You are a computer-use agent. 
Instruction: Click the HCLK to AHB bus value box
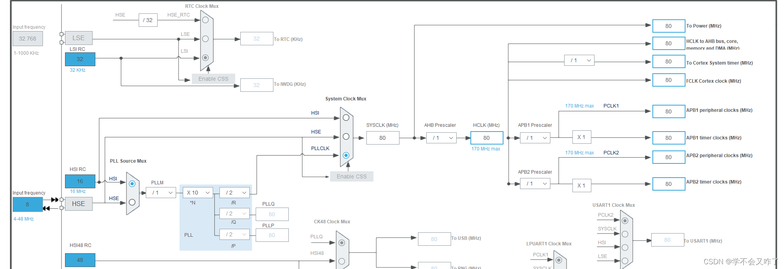click(669, 43)
